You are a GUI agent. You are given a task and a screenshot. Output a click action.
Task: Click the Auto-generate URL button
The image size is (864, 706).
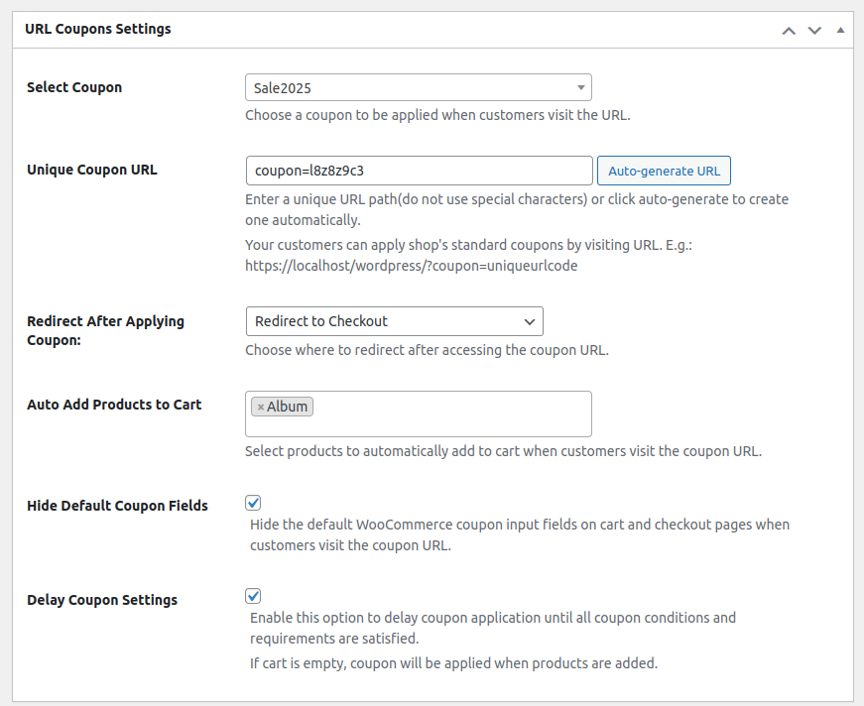664,171
